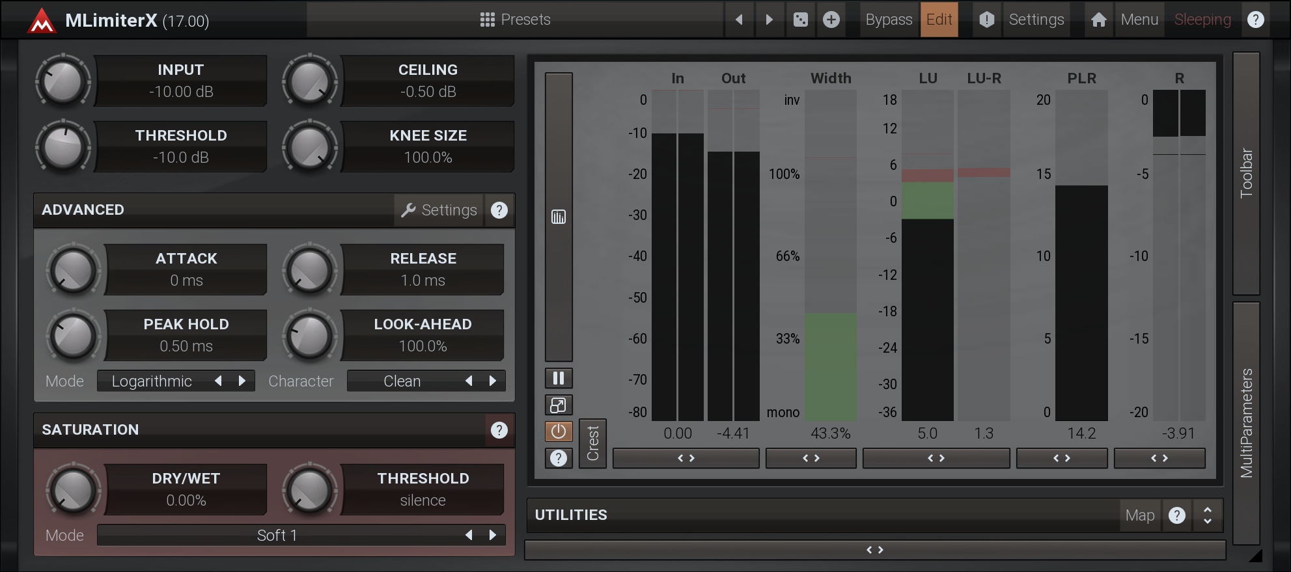Image resolution: width=1291 pixels, height=572 pixels.
Task: Pause the meter display
Action: click(x=559, y=378)
